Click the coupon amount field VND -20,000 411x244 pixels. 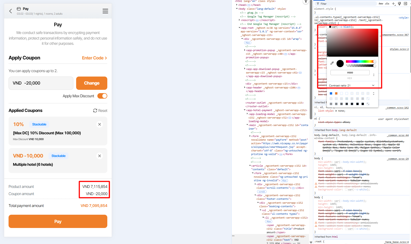click(41, 83)
